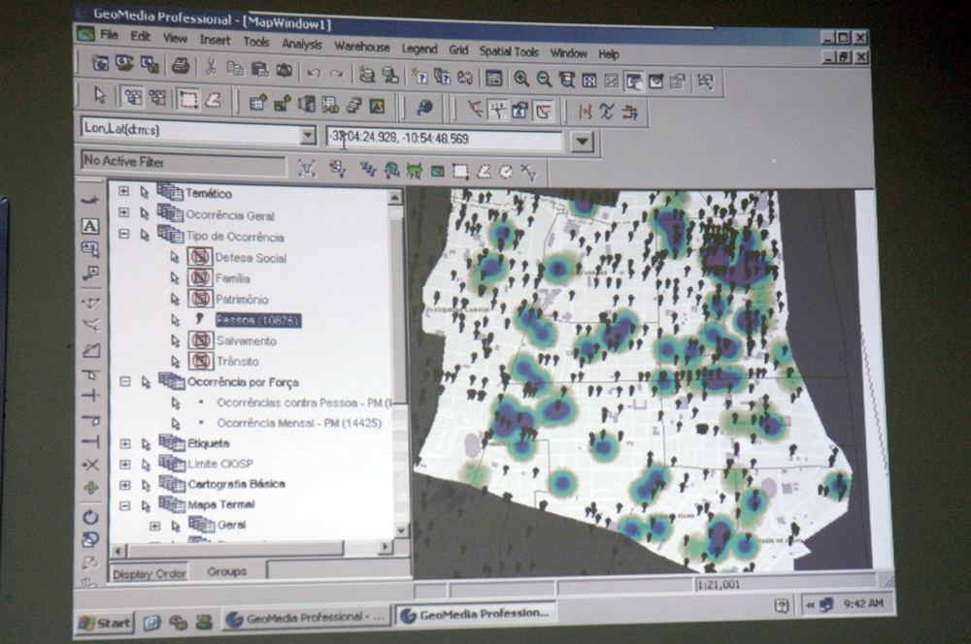The image size is (971, 644).
Task: Click the Print toolbar icon
Action: [x=181, y=65]
